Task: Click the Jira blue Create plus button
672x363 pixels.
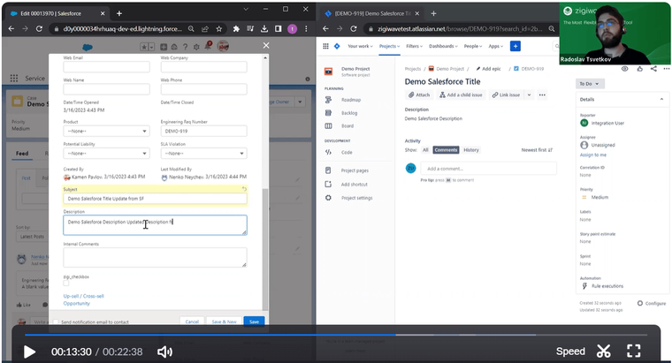Action: [515, 46]
